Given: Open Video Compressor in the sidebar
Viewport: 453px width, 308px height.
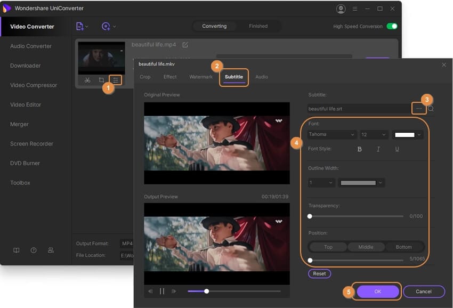Looking at the screenshot, I should [x=34, y=85].
